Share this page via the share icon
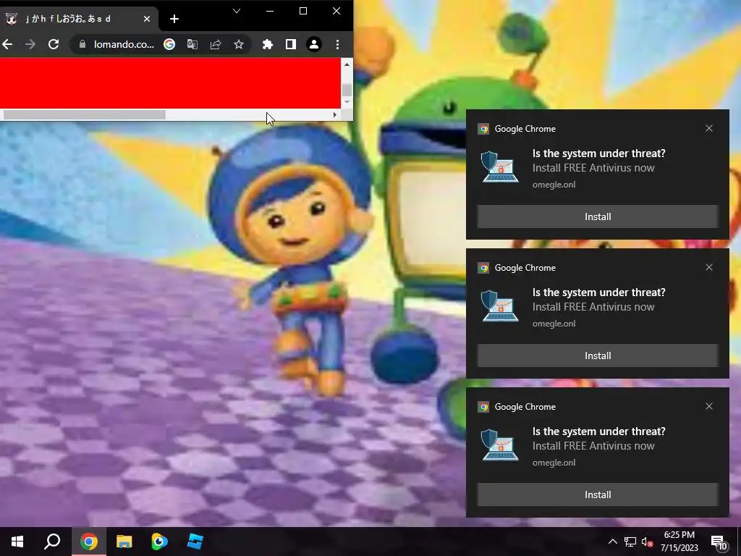The width and height of the screenshot is (741, 556). click(216, 44)
